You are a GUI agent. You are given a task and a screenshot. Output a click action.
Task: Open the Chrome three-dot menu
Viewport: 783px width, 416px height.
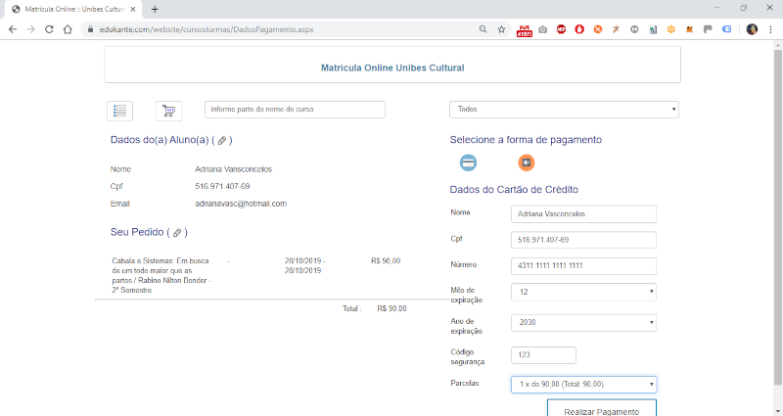click(770, 29)
